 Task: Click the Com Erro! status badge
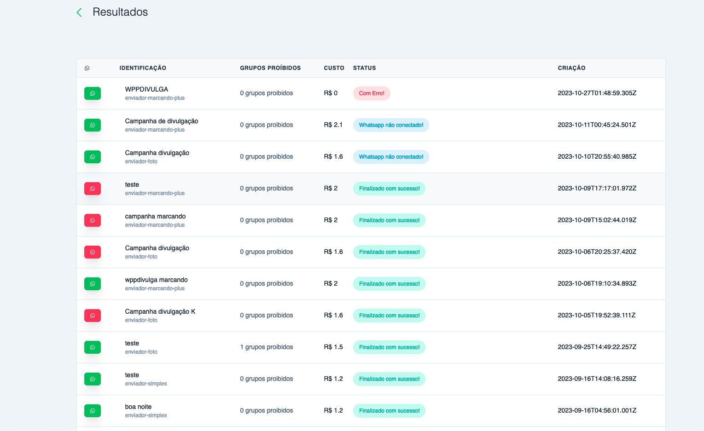click(x=372, y=93)
